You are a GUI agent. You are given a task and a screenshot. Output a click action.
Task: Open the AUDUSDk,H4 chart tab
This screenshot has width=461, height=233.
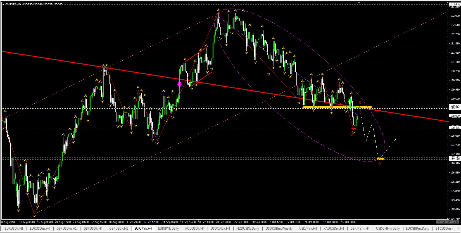[194, 229]
